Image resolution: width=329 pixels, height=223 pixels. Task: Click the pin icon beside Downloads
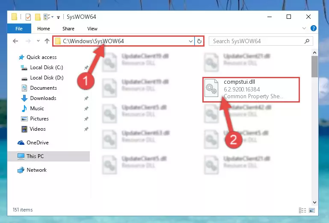86,98
